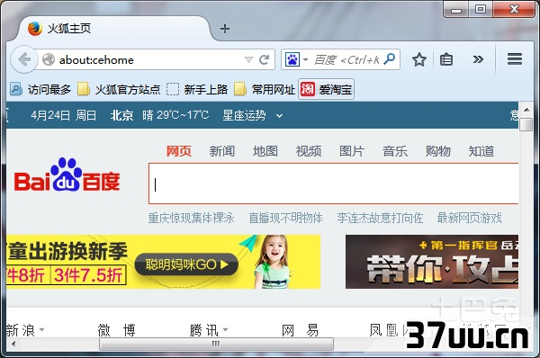Image resolution: width=540 pixels, height=358 pixels.
Task: Click the 爱淘宝 bookmark button
Action: point(326,90)
